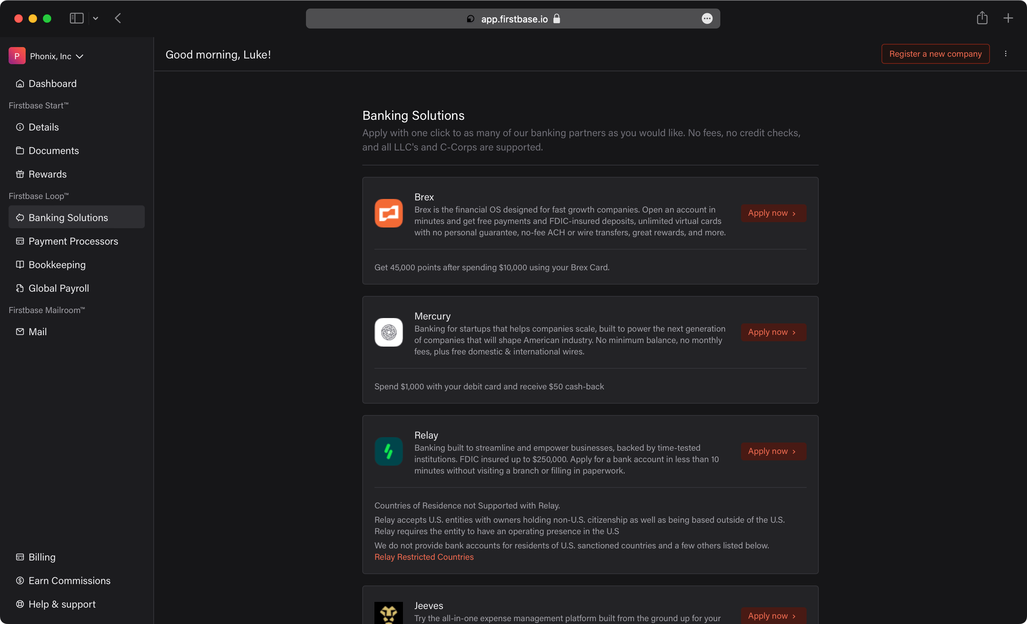
Task: Click the Earn Commissions dollar icon
Action: [20, 580]
